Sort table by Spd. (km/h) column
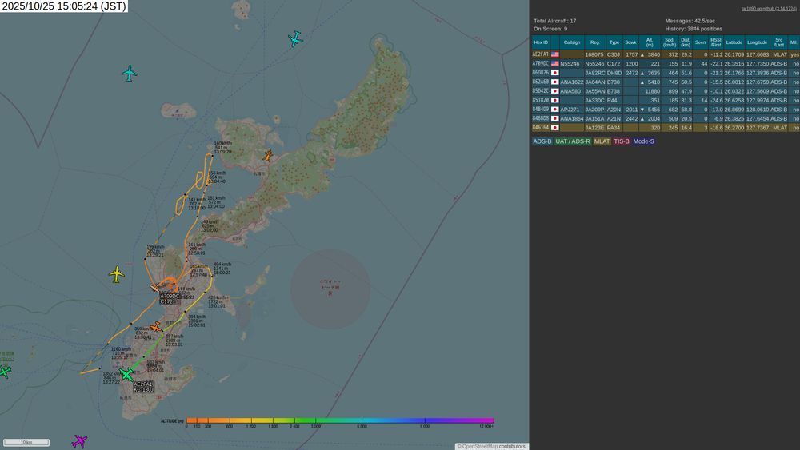Screen dimensions: 800x450 point(670,42)
